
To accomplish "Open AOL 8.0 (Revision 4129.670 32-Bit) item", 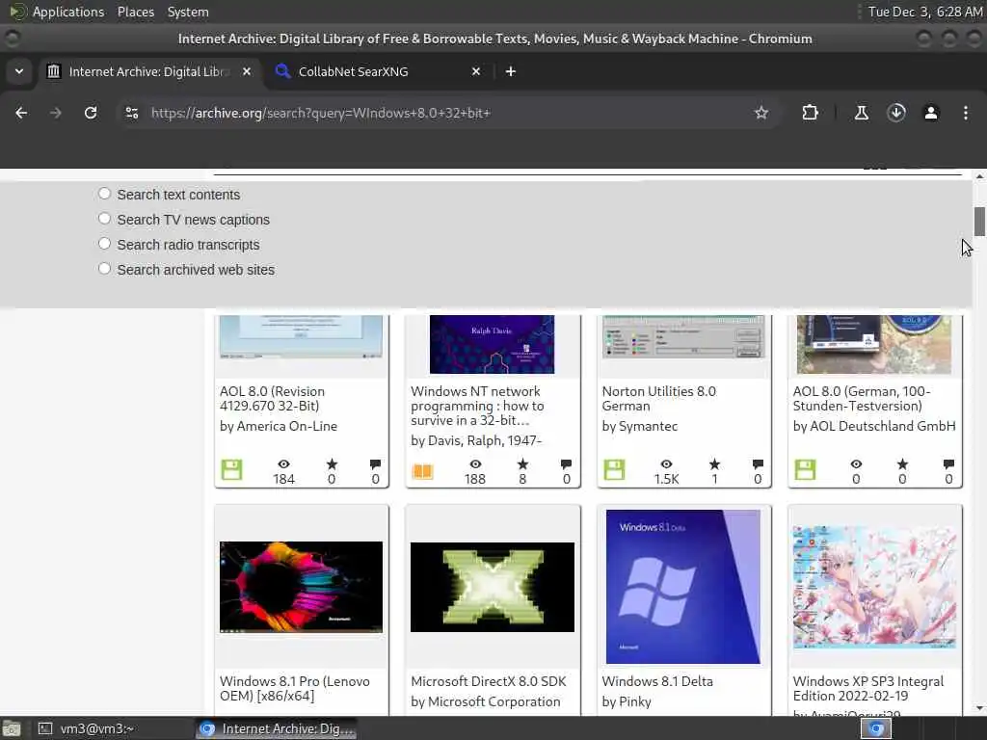I will click(x=272, y=398).
